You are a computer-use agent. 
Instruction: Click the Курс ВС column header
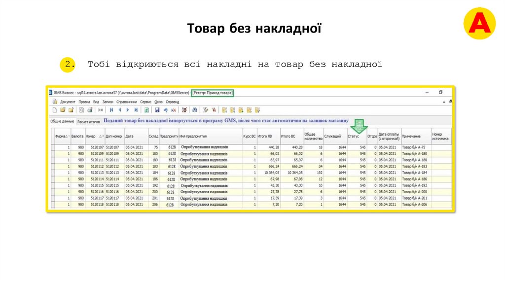[250, 136]
